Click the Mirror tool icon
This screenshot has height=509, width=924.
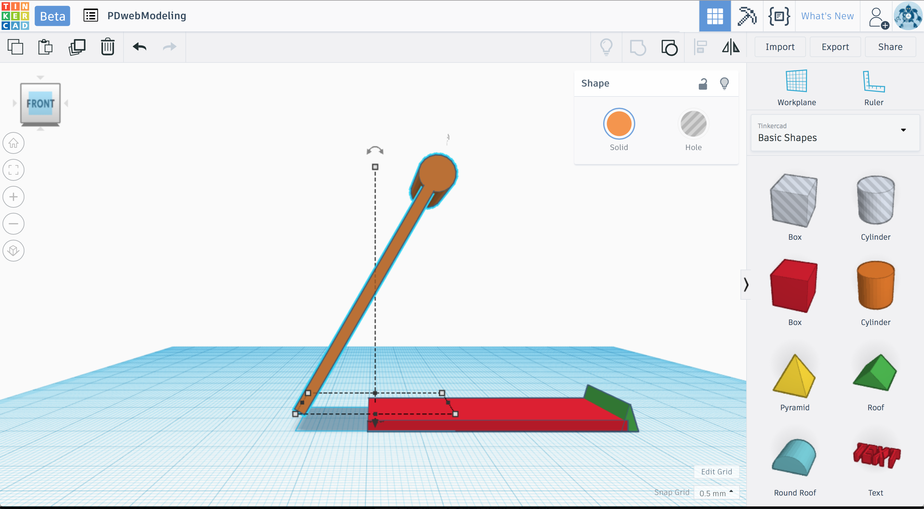pyautogui.click(x=730, y=47)
